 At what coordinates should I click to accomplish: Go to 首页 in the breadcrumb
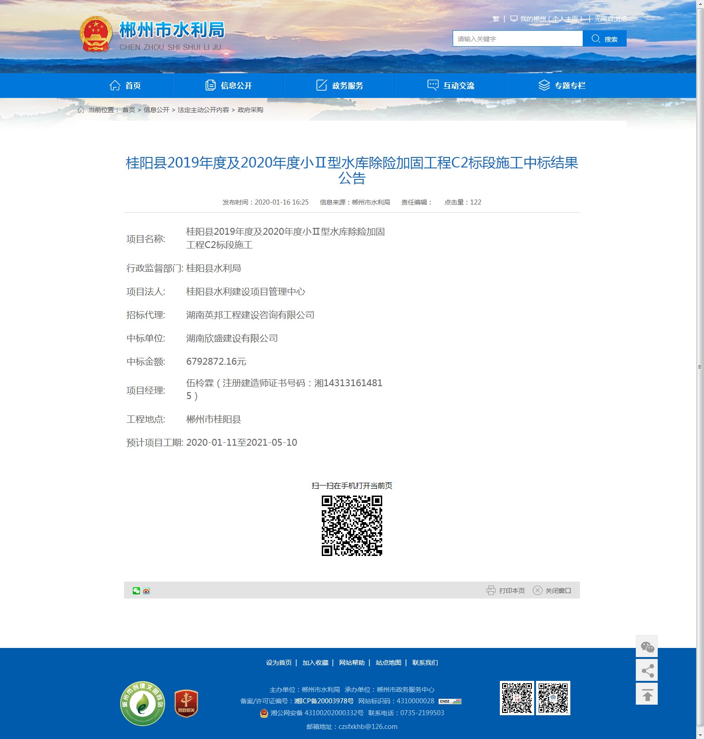point(129,110)
